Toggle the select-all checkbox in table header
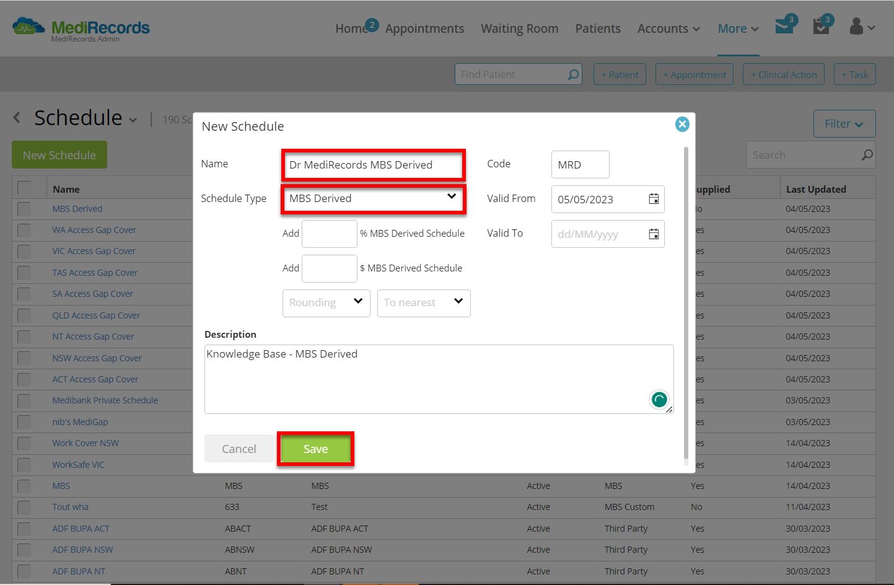This screenshot has width=894, height=585. tap(24, 188)
